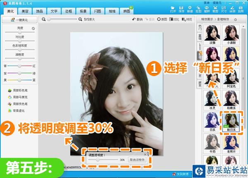Select the 新日系 effect thumbnail
Viewport: 248px width, 178px height.
(231, 122)
